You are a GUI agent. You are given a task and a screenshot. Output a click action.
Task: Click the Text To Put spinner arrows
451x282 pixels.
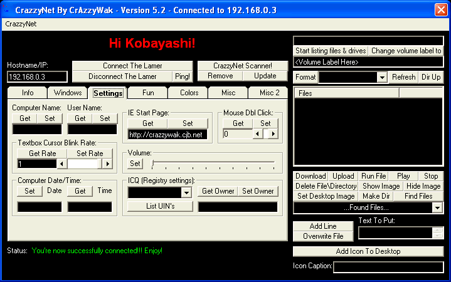coord(437,233)
